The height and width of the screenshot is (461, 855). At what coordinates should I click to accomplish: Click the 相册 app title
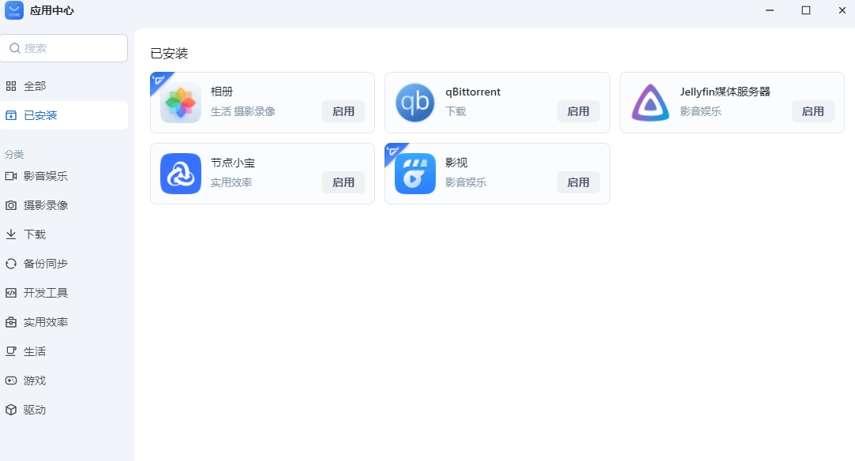(x=222, y=92)
